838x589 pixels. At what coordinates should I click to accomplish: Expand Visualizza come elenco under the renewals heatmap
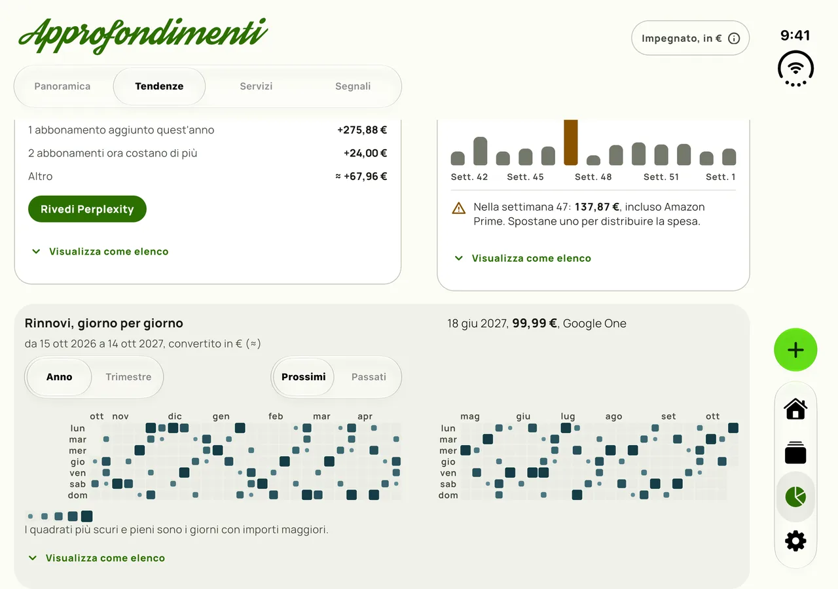[97, 558]
